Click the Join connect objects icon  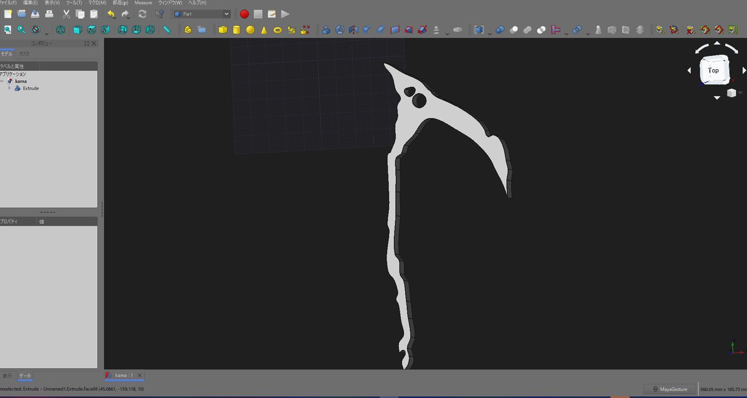[555, 29]
